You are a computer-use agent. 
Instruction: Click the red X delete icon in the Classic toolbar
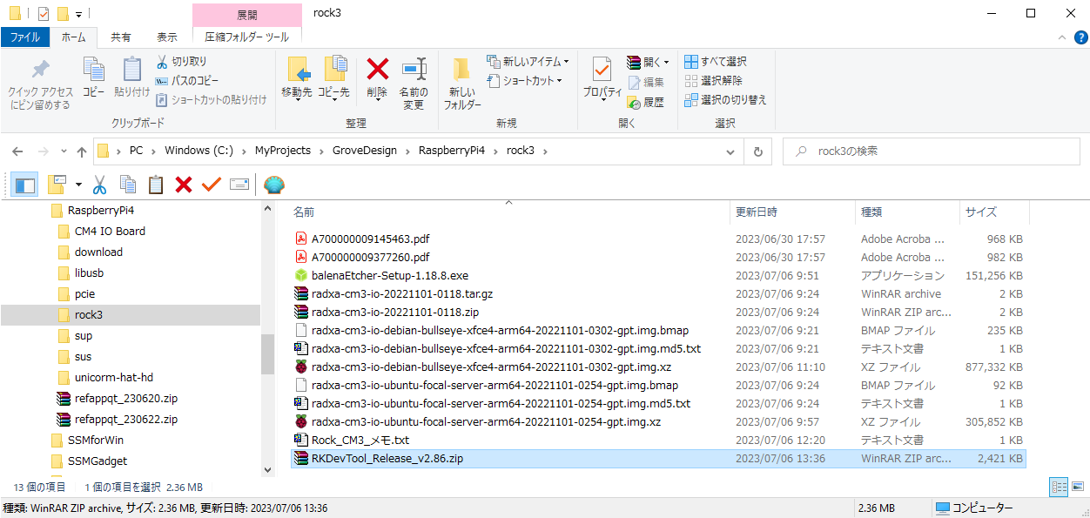[x=184, y=185]
